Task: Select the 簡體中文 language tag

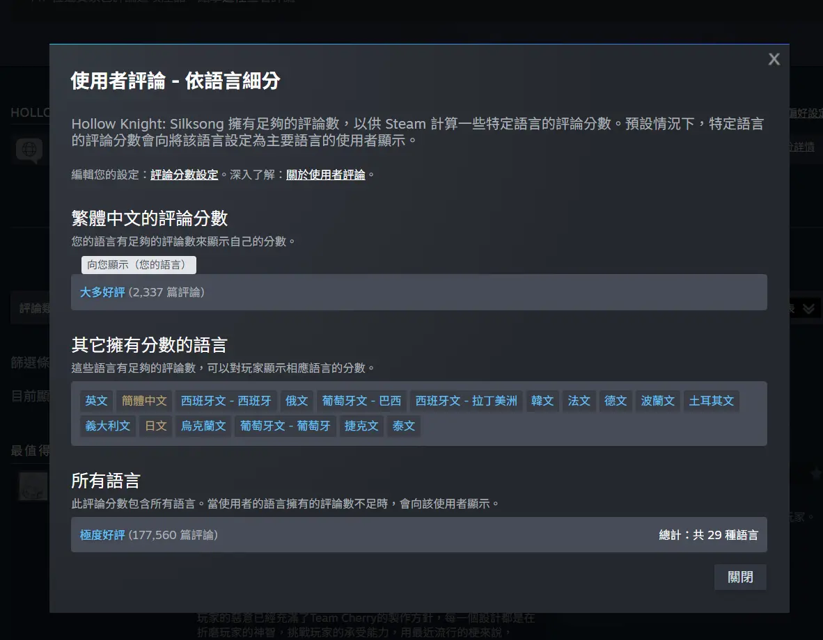Action: tap(144, 401)
